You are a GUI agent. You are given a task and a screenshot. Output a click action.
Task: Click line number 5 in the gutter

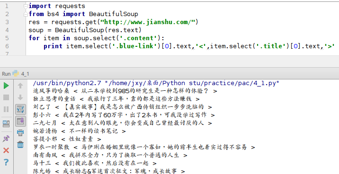7,38
